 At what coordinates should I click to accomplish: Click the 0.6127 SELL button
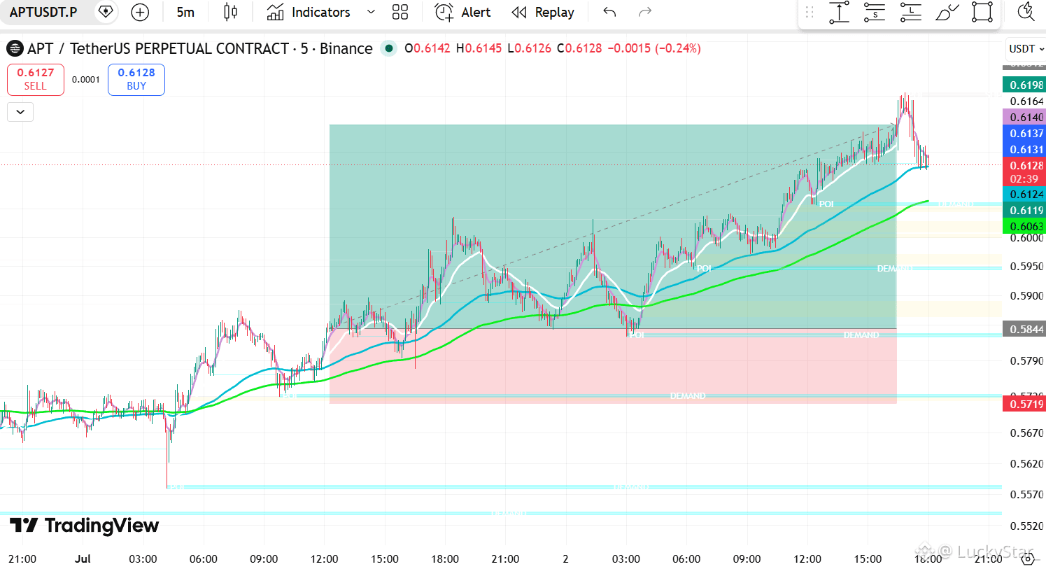(36, 79)
